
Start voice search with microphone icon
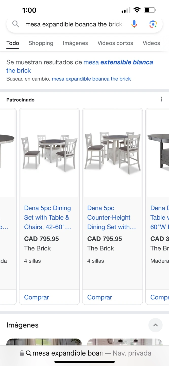[134, 24]
